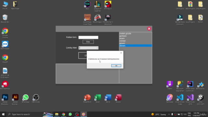Open File Explorer from taskbar
This screenshot has height=117, width=208.
tap(57, 114)
